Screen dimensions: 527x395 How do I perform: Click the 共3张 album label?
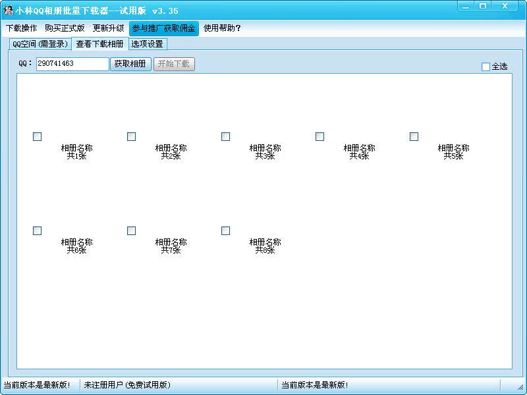point(265,152)
